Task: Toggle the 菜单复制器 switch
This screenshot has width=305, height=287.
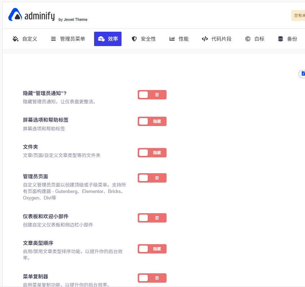Action: pos(152,278)
